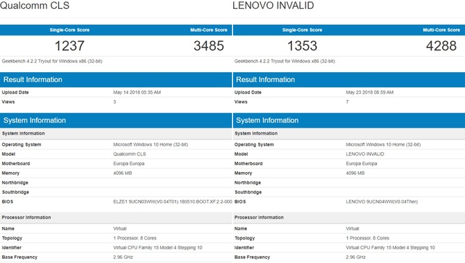Click Multi-Core Score label above 3485
465x263 pixels.
(x=209, y=30)
